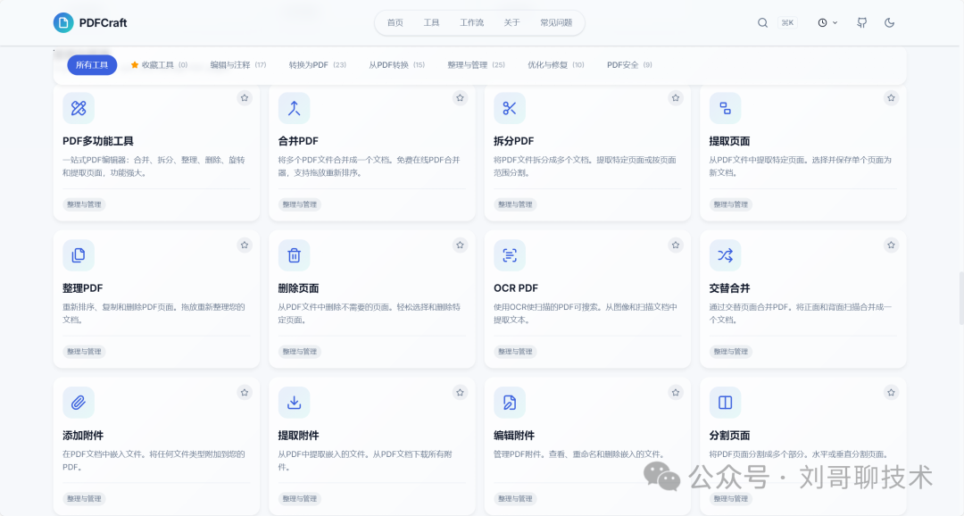
Task: Open the OCR PDF tool icon
Action: (x=510, y=255)
